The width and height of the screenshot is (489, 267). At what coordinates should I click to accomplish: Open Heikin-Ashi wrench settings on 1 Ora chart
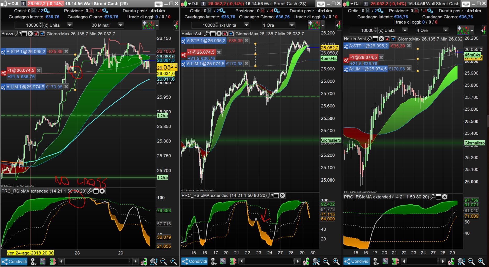[207, 34]
